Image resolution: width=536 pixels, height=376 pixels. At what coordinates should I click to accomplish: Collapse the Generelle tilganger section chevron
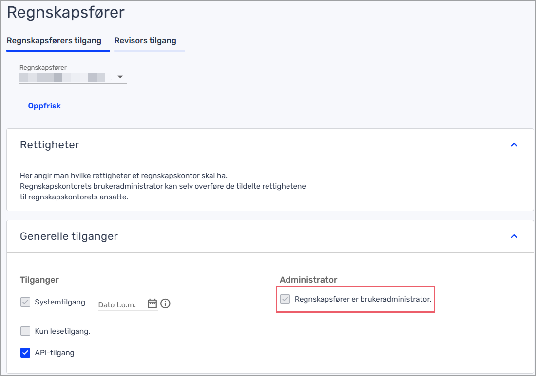pos(514,236)
